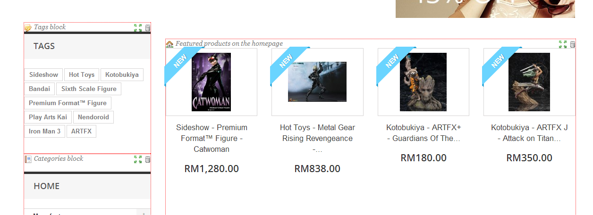Choose the Kotobukiya tag

tap(122, 74)
